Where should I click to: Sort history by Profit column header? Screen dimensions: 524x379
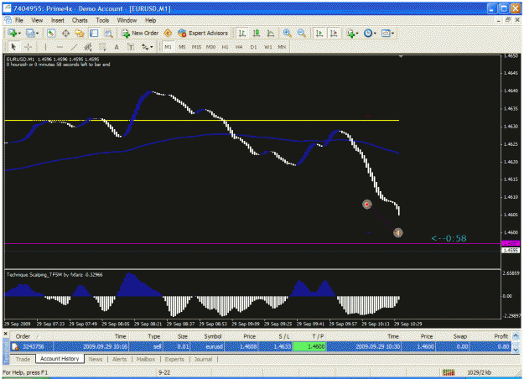(x=501, y=336)
